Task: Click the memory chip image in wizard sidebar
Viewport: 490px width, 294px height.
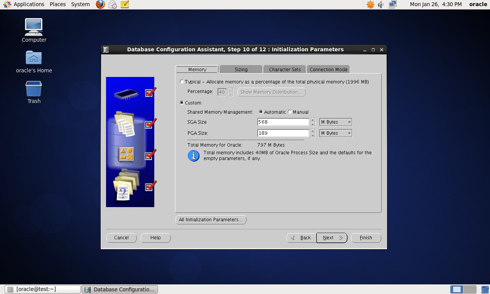Action: pyautogui.click(x=126, y=94)
